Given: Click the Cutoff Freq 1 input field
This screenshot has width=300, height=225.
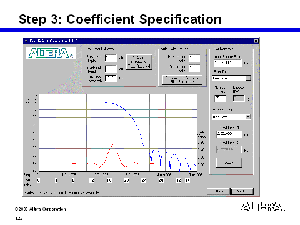Looking at the screenshot, I should click(229, 134).
